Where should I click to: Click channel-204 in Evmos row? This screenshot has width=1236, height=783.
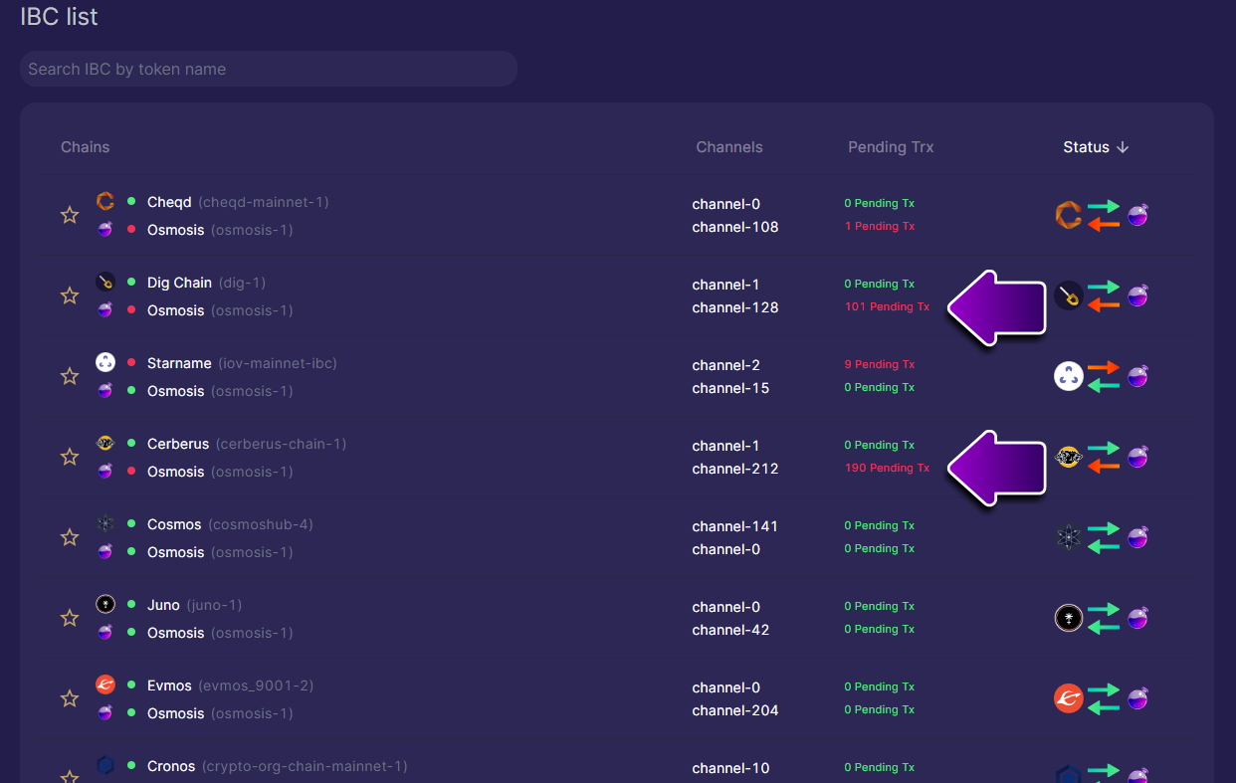pyautogui.click(x=735, y=710)
